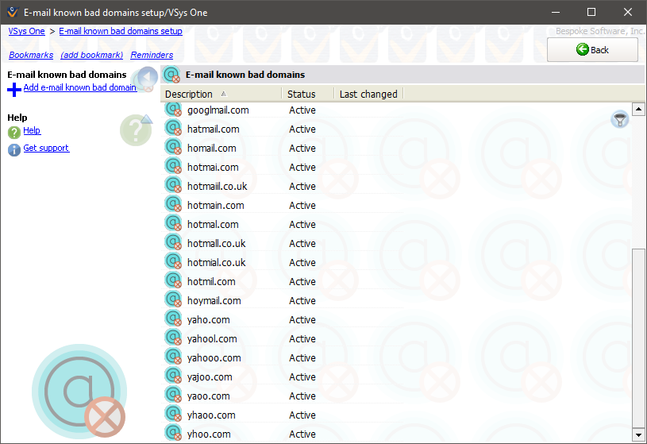Click the VSys One app title icon

pyautogui.click(x=12, y=12)
